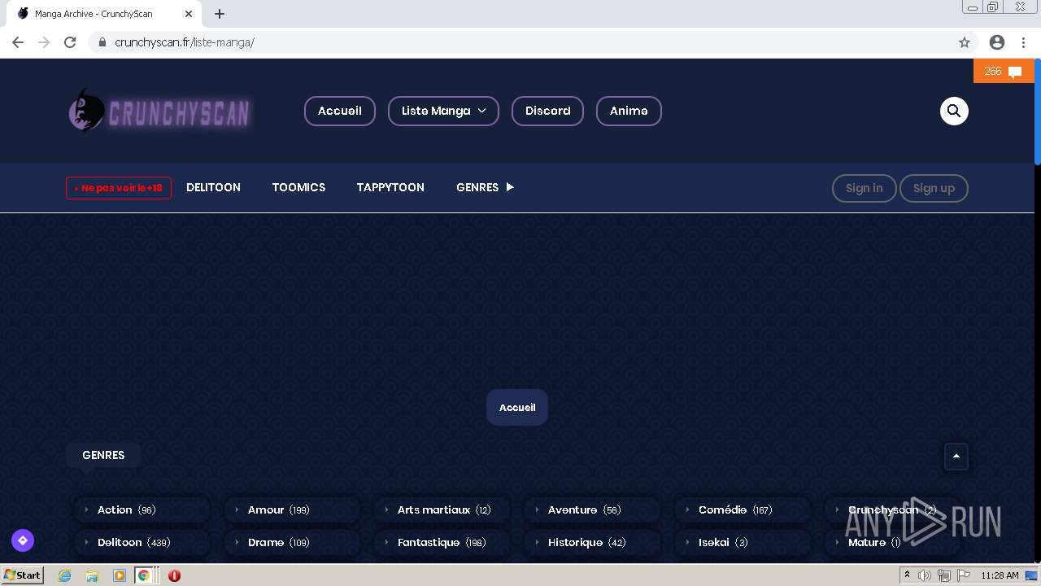Open the volume tray icon

[925, 575]
